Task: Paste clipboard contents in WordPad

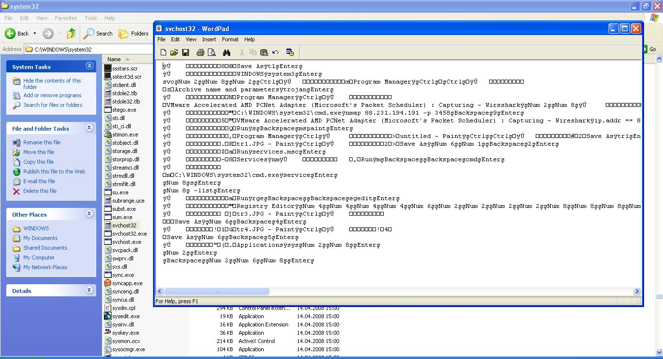Action: click(x=264, y=52)
